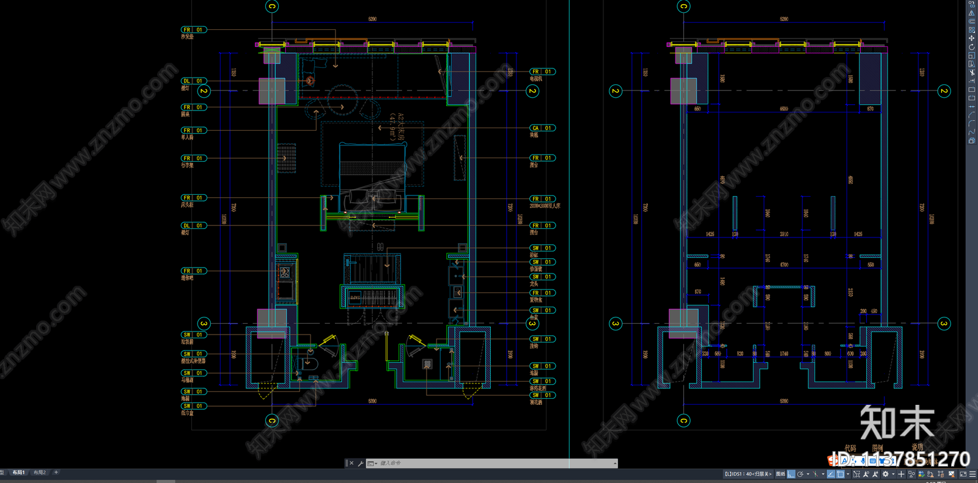Open the status bar customization menu

(x=972, y=474)
